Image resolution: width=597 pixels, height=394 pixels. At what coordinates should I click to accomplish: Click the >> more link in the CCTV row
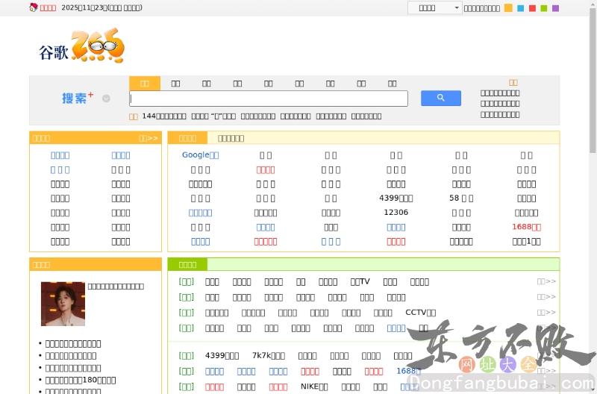click(x=546, y=313)
